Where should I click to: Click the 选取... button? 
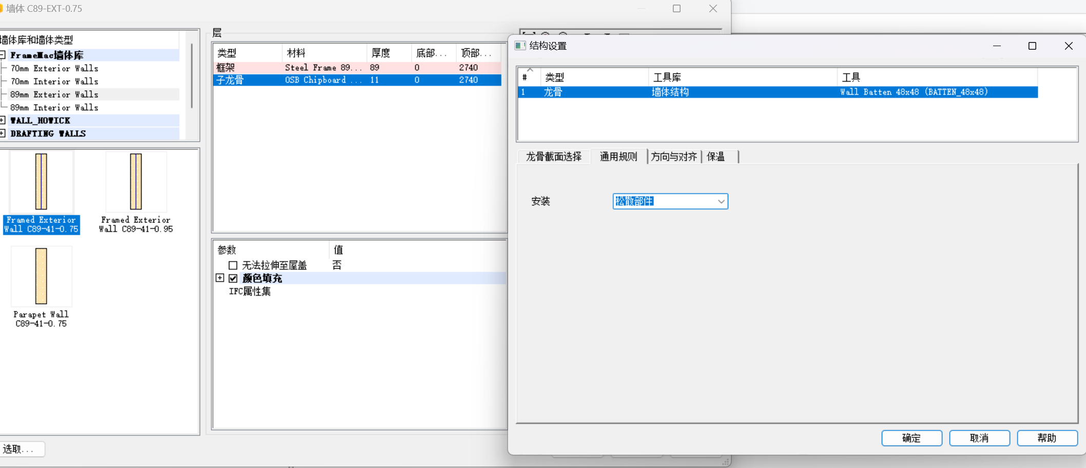[22, 449]
